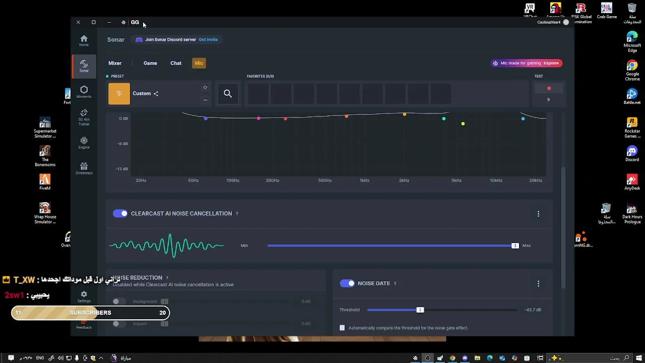Image resolution: width=645 pixels, height=363 pixels.
Task: Click the SteelSeries logo in title bar
Action: 123,22
